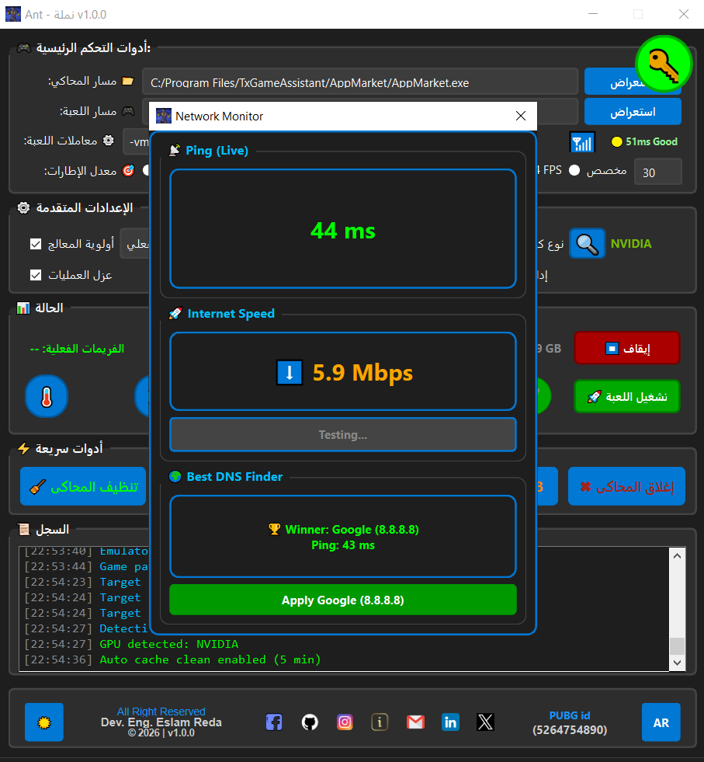Open the X (Twitter) icon
The image size is (704, 762).
[485, 722]
